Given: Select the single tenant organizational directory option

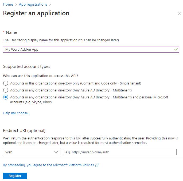Looking at the screenshot, I should pyautogui.click(x=6, y=83).
